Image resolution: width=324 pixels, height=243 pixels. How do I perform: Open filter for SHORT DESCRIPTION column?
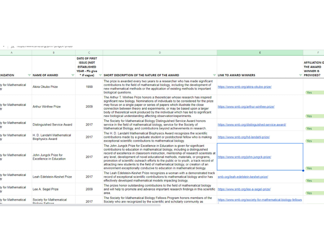(214, 75)
